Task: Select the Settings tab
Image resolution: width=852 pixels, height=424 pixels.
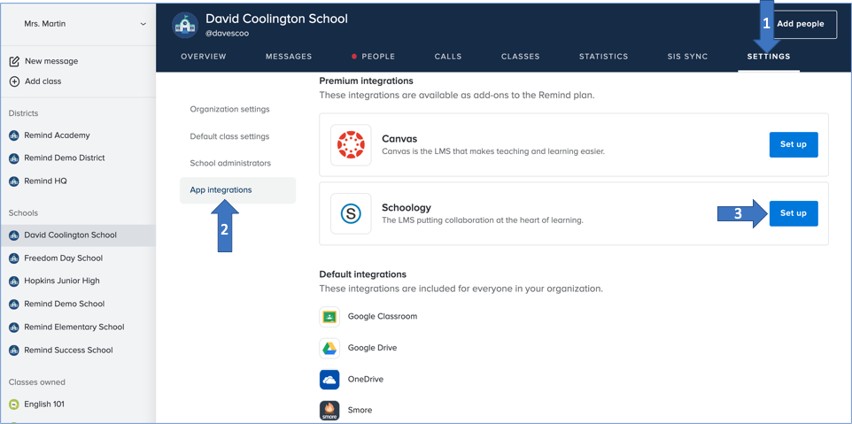Action: click(x=769, y=57)
